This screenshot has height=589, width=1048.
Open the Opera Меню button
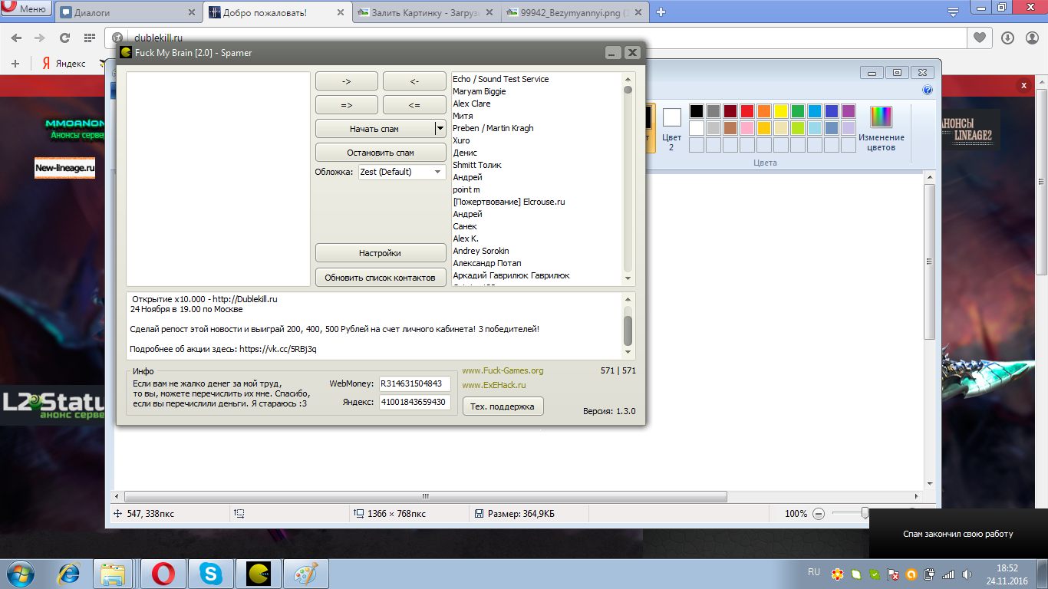[x=27, y=9]
